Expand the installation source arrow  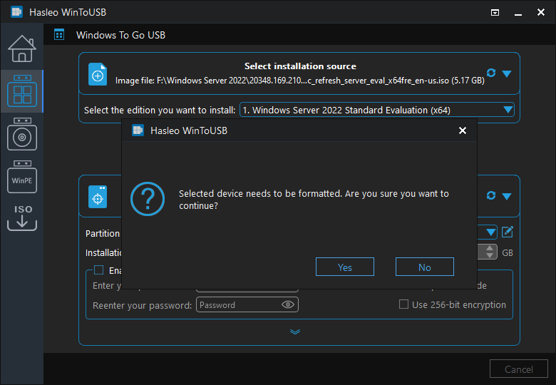[x=507, y=73]
